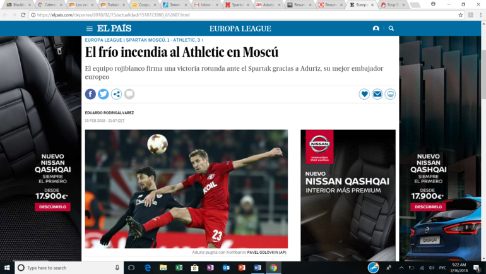The image size is (486, 274).
Task: Click DESCÚBRELO button on left Nissan ad
Action: pyautogui.click(x=52, y=206)
